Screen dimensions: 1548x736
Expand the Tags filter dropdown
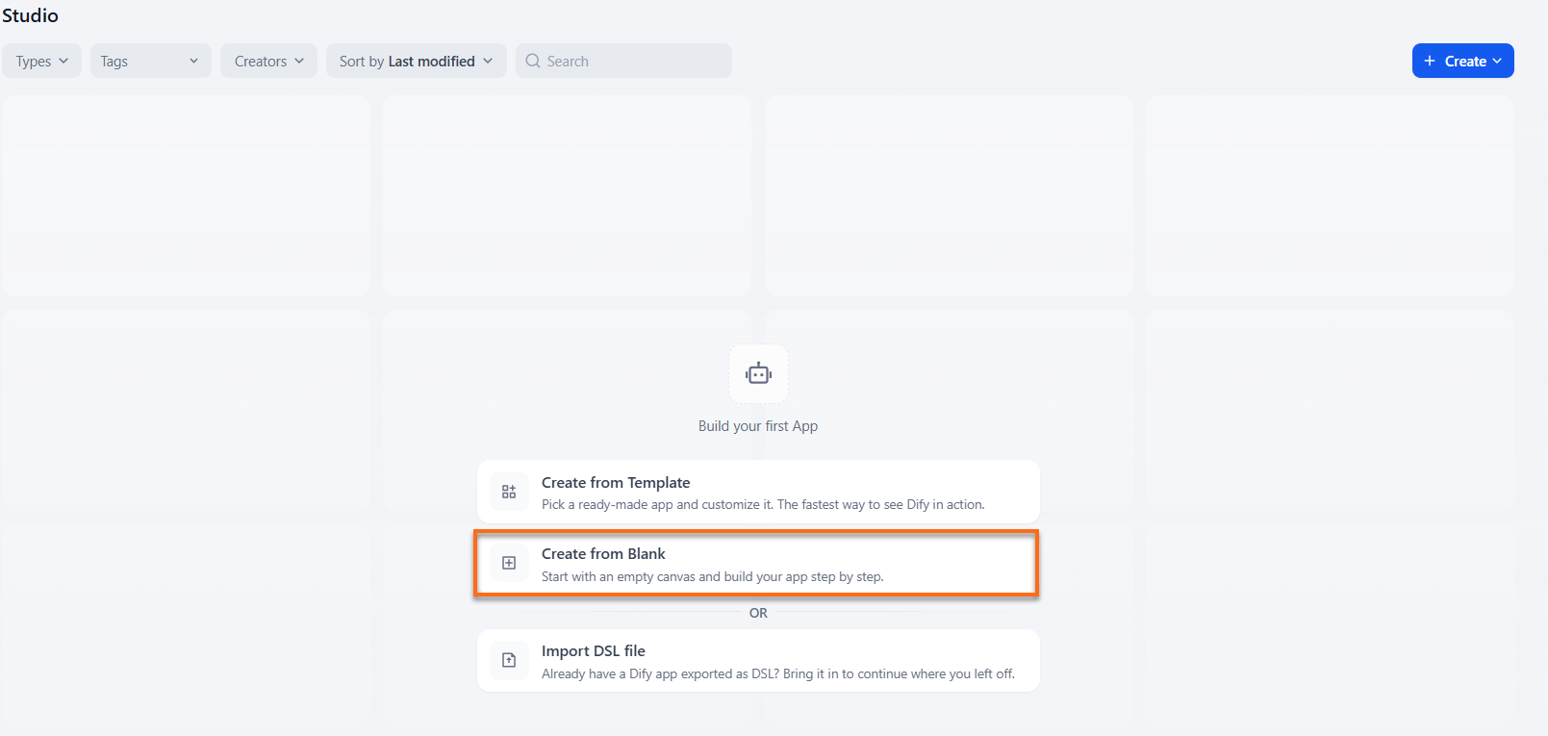tap(150, 61)
